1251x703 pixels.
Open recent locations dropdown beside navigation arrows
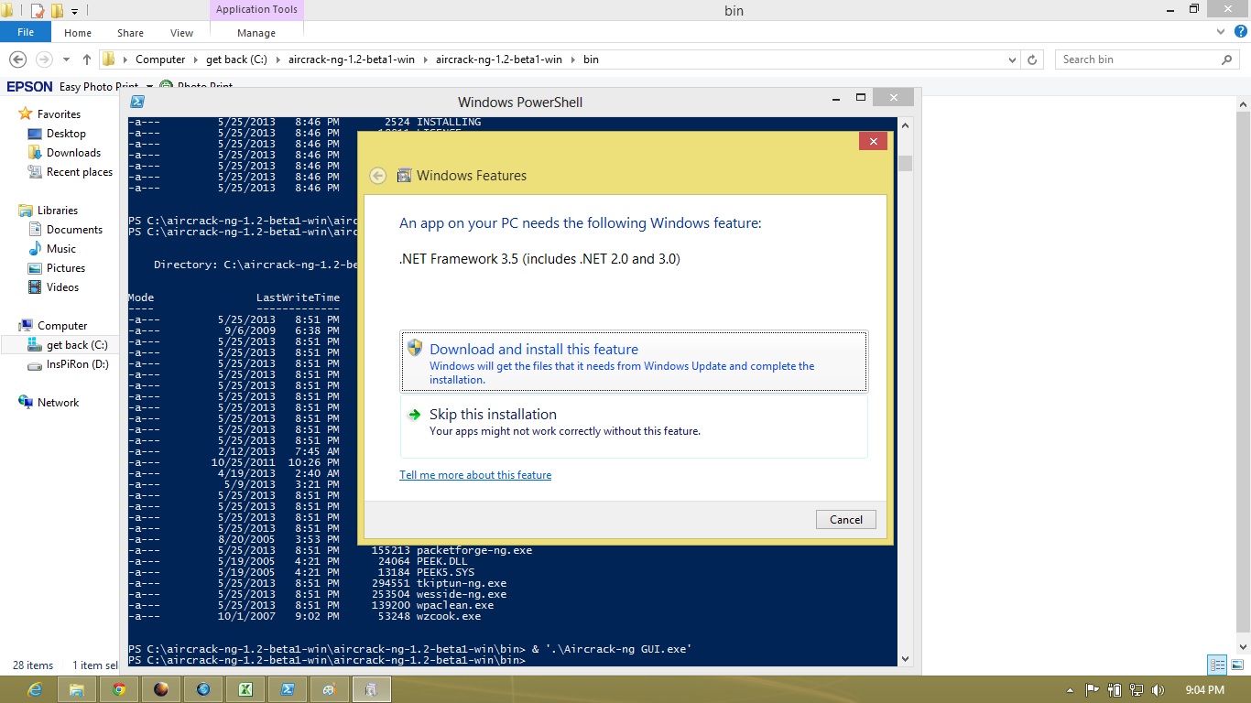66,59
